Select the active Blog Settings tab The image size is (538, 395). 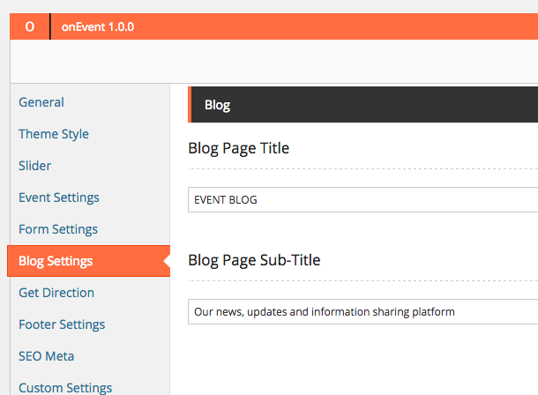coord(56,261)
